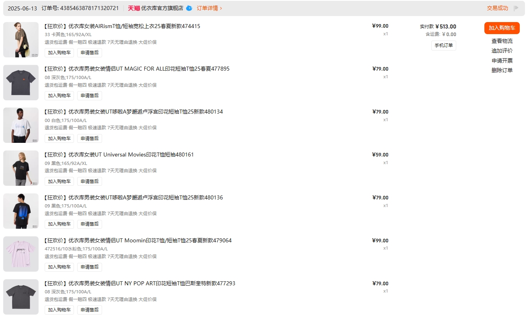Click the shipping fee ¥0.00
529x319 pixels.
click(x=449, y=35)
